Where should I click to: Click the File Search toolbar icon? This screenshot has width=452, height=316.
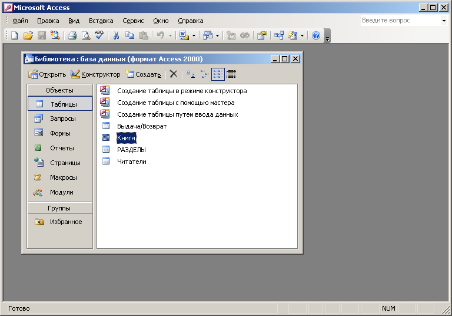coord(55,35)
